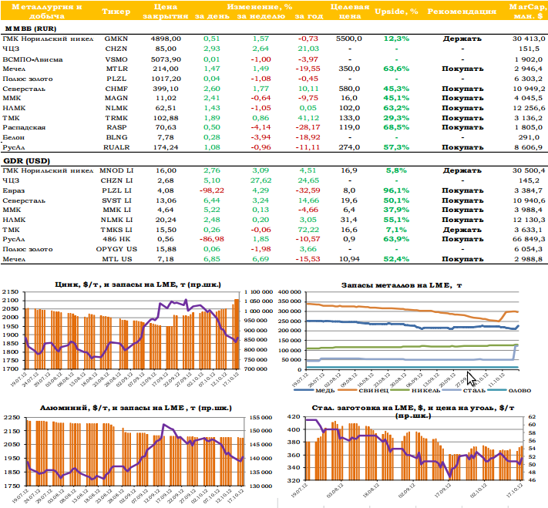Click closing price 1017,20
548x508 pixels.
(x=166, y=79)
